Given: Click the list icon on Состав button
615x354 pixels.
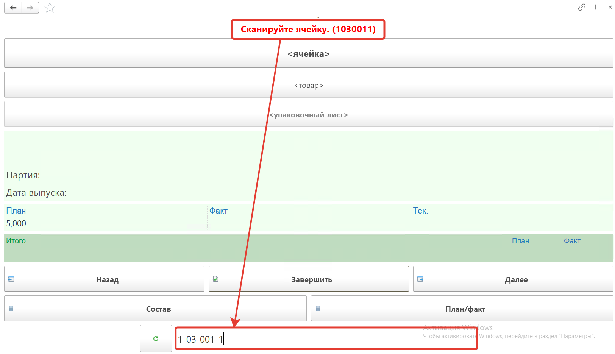Looking at the screenshot, I should click(x=11, y=309).
